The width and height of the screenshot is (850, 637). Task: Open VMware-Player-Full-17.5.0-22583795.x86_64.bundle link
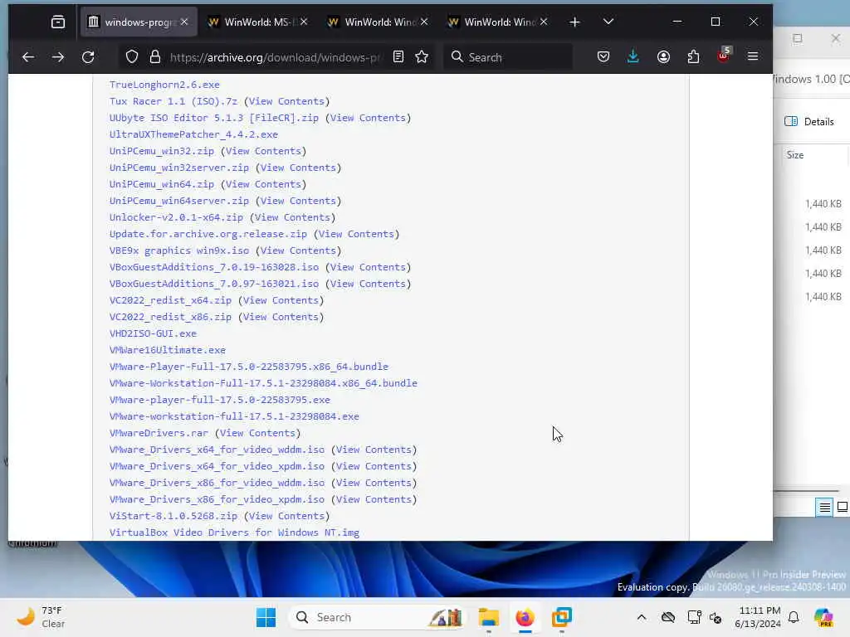pyautogui.click(x=249, y=367)
